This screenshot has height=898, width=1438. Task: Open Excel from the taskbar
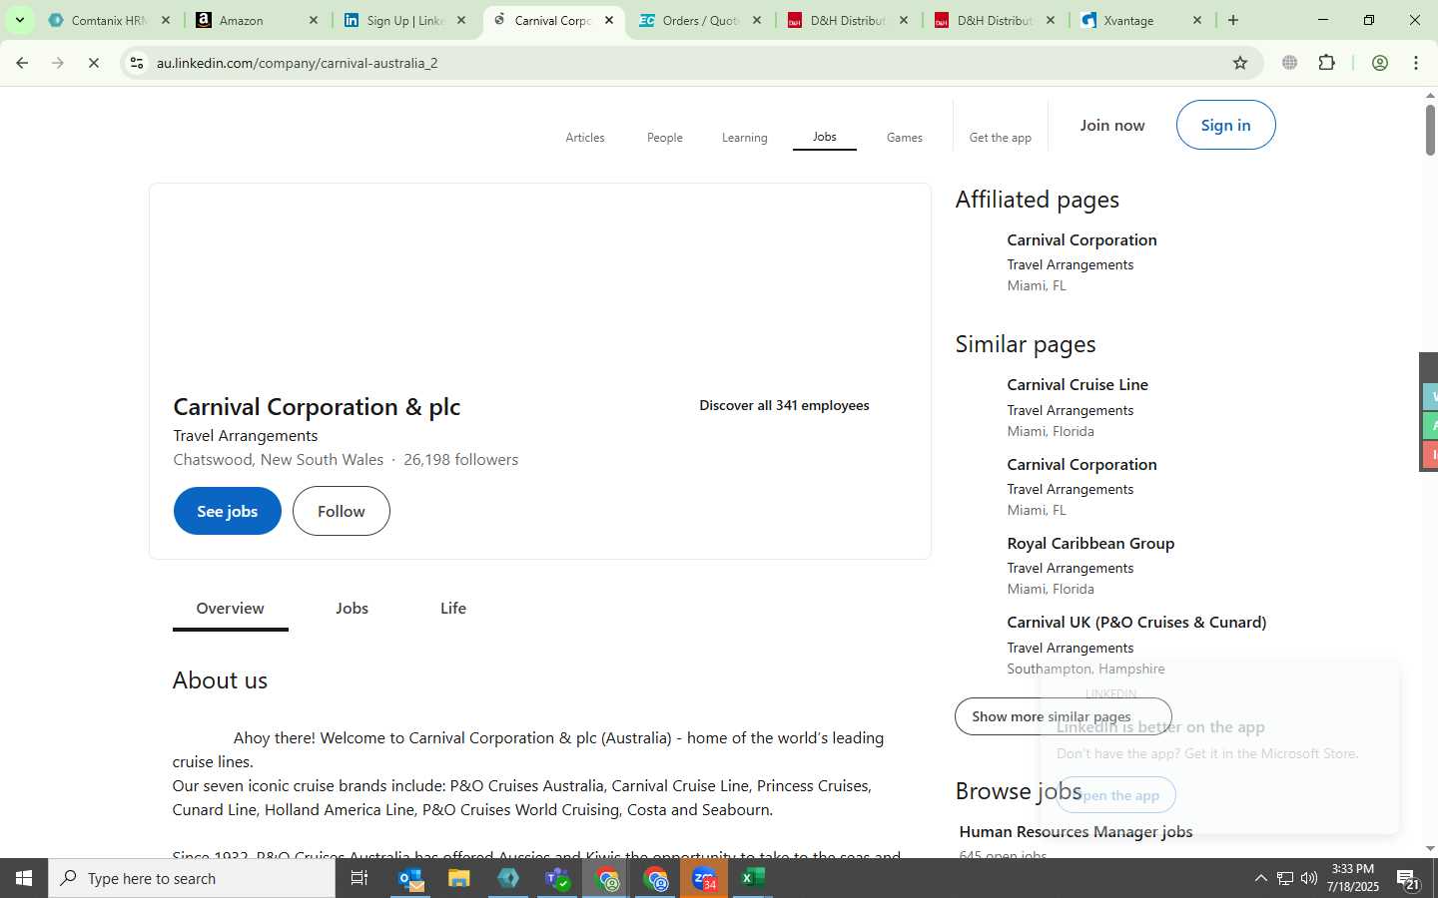(753, 878)
